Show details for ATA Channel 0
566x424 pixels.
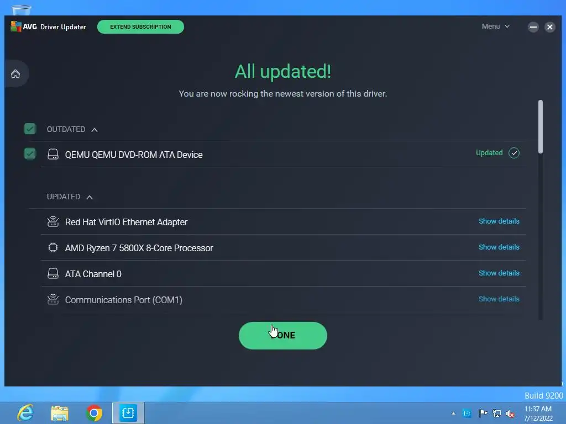pyautogui.click(x=499, y=273)
